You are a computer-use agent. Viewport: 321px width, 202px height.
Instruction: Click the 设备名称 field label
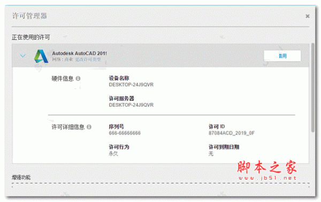pos(119,78)
